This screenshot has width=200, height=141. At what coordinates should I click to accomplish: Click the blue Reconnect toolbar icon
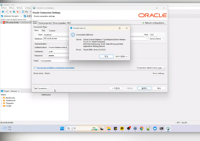click(14, 12)
